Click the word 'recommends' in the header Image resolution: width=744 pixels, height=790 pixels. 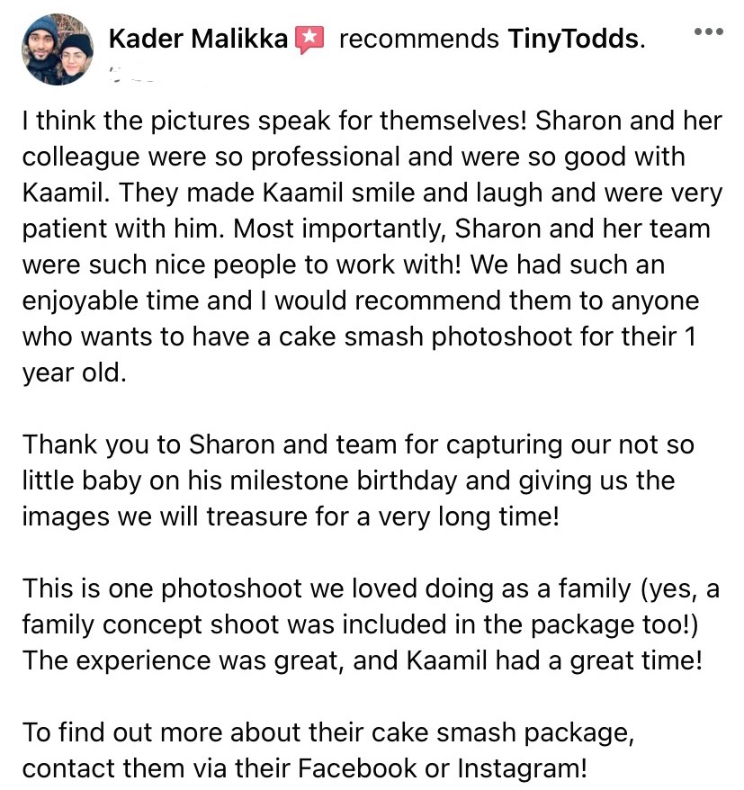418,39
